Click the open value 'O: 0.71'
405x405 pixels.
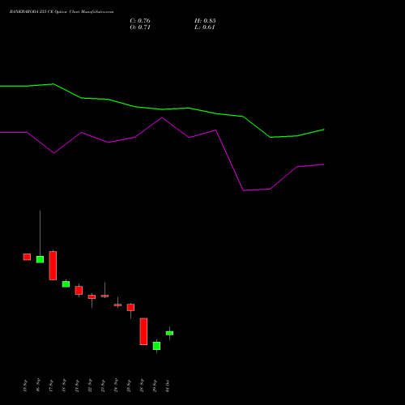pyautogui.click(x=140, y=28)
